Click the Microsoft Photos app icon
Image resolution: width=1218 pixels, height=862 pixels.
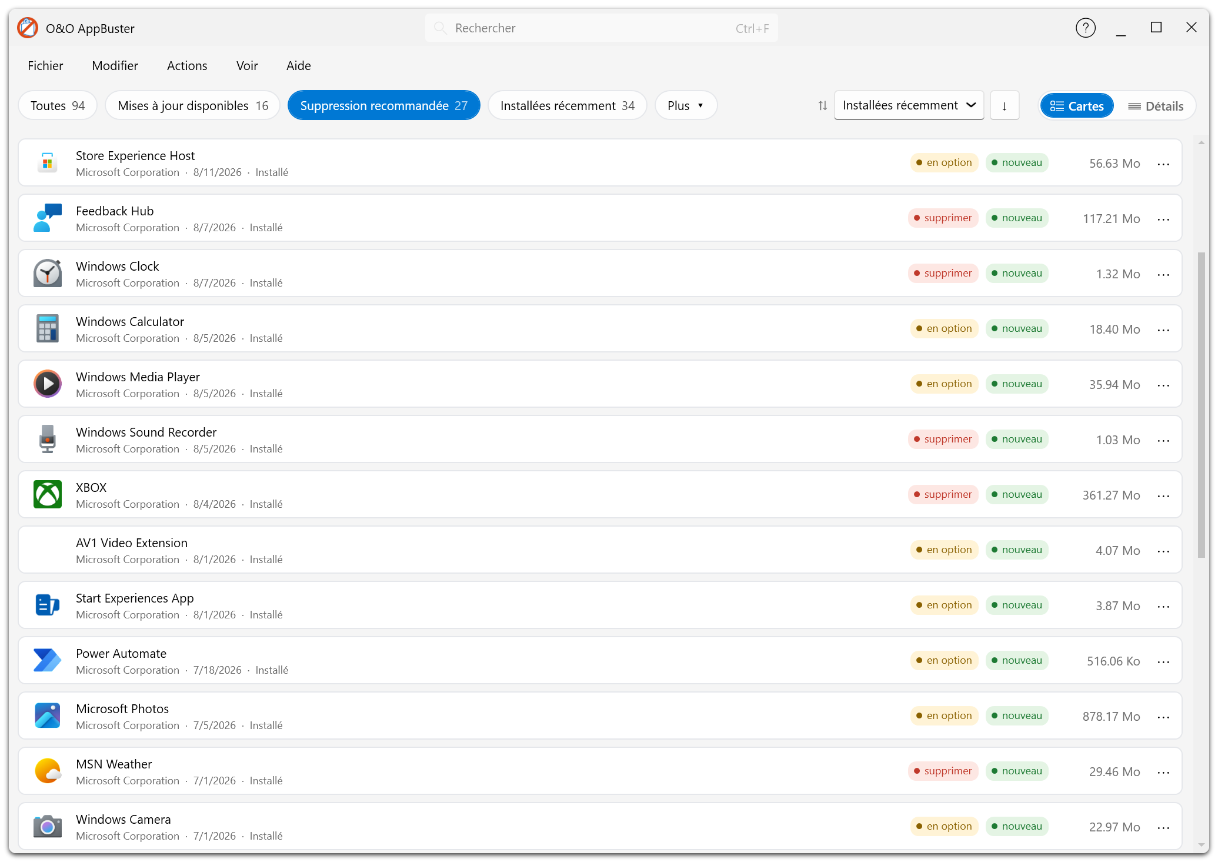point(48,715)
